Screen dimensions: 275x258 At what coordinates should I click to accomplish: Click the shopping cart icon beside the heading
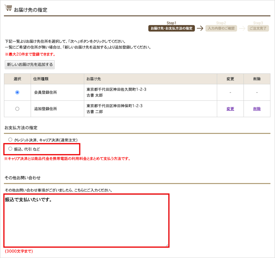coord(8,8)
